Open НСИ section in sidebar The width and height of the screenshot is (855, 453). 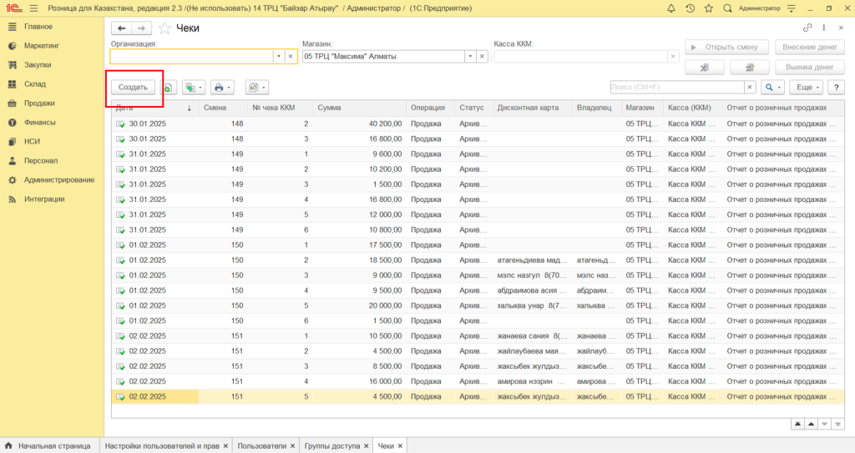click(33, 141)
